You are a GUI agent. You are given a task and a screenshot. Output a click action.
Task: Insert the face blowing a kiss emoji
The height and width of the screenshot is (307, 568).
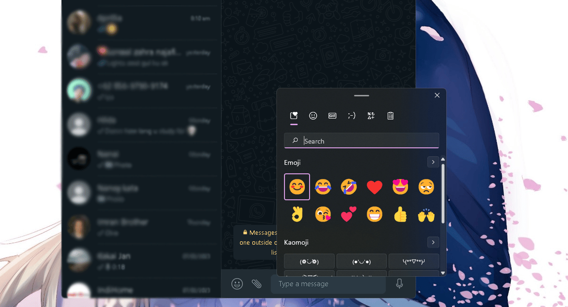[323, 214]
